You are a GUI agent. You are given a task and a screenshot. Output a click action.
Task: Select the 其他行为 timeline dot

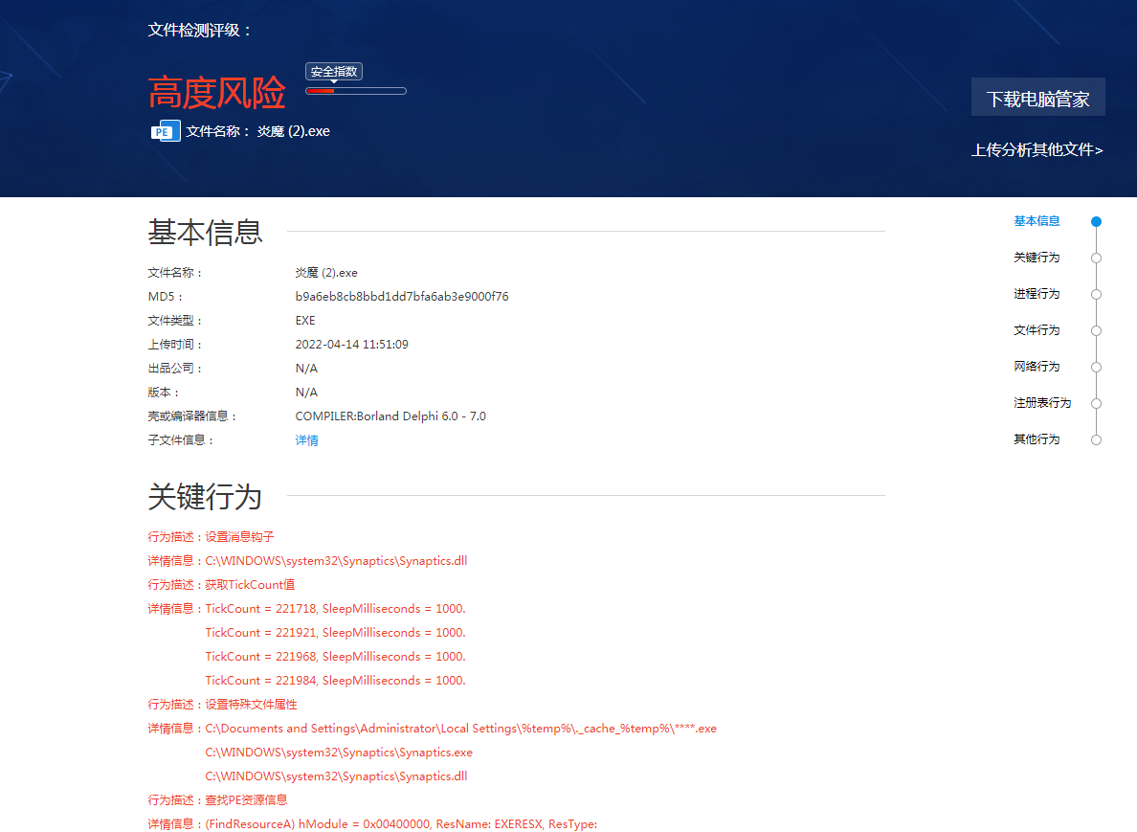[x=1097, y=439]
